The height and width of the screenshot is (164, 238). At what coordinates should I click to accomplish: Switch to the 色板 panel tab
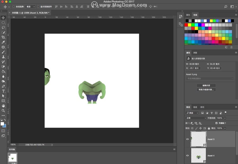[x=195, y=15]
